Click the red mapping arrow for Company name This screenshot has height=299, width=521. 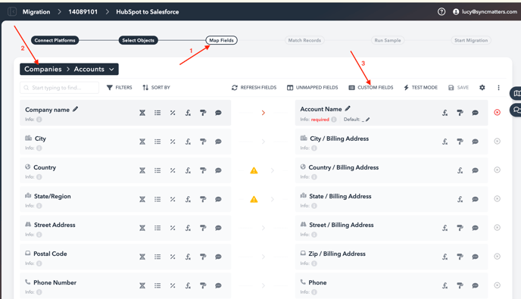pyautogui.click(x=264, y=113)
